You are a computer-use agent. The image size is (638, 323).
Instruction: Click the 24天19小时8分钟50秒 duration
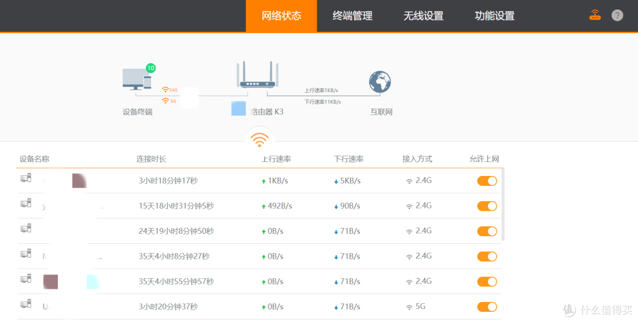coord(176,231)
